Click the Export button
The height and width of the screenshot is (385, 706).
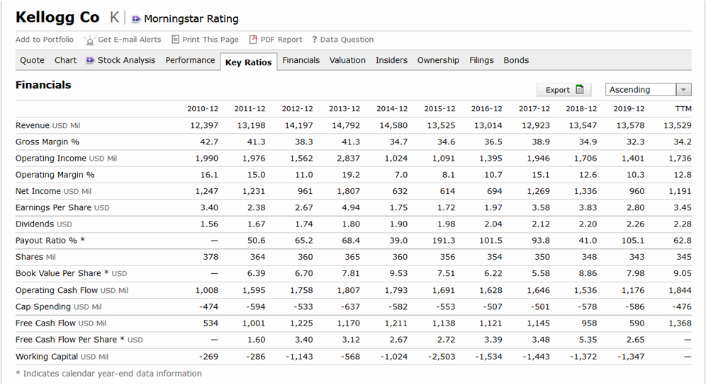pos(563,90)
